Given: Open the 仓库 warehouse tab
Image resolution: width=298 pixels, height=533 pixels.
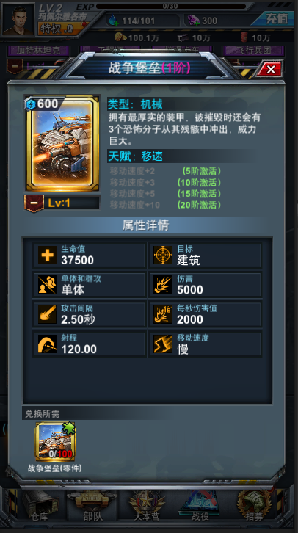Looking at the screenshot, I should point(40,507).
